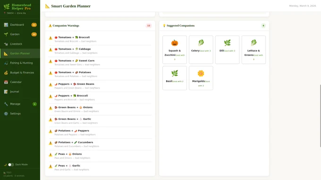The image size is (321, 180).
Task: Select the 'Peas + Garlic' warning text
Action: (x=68, y=165)
